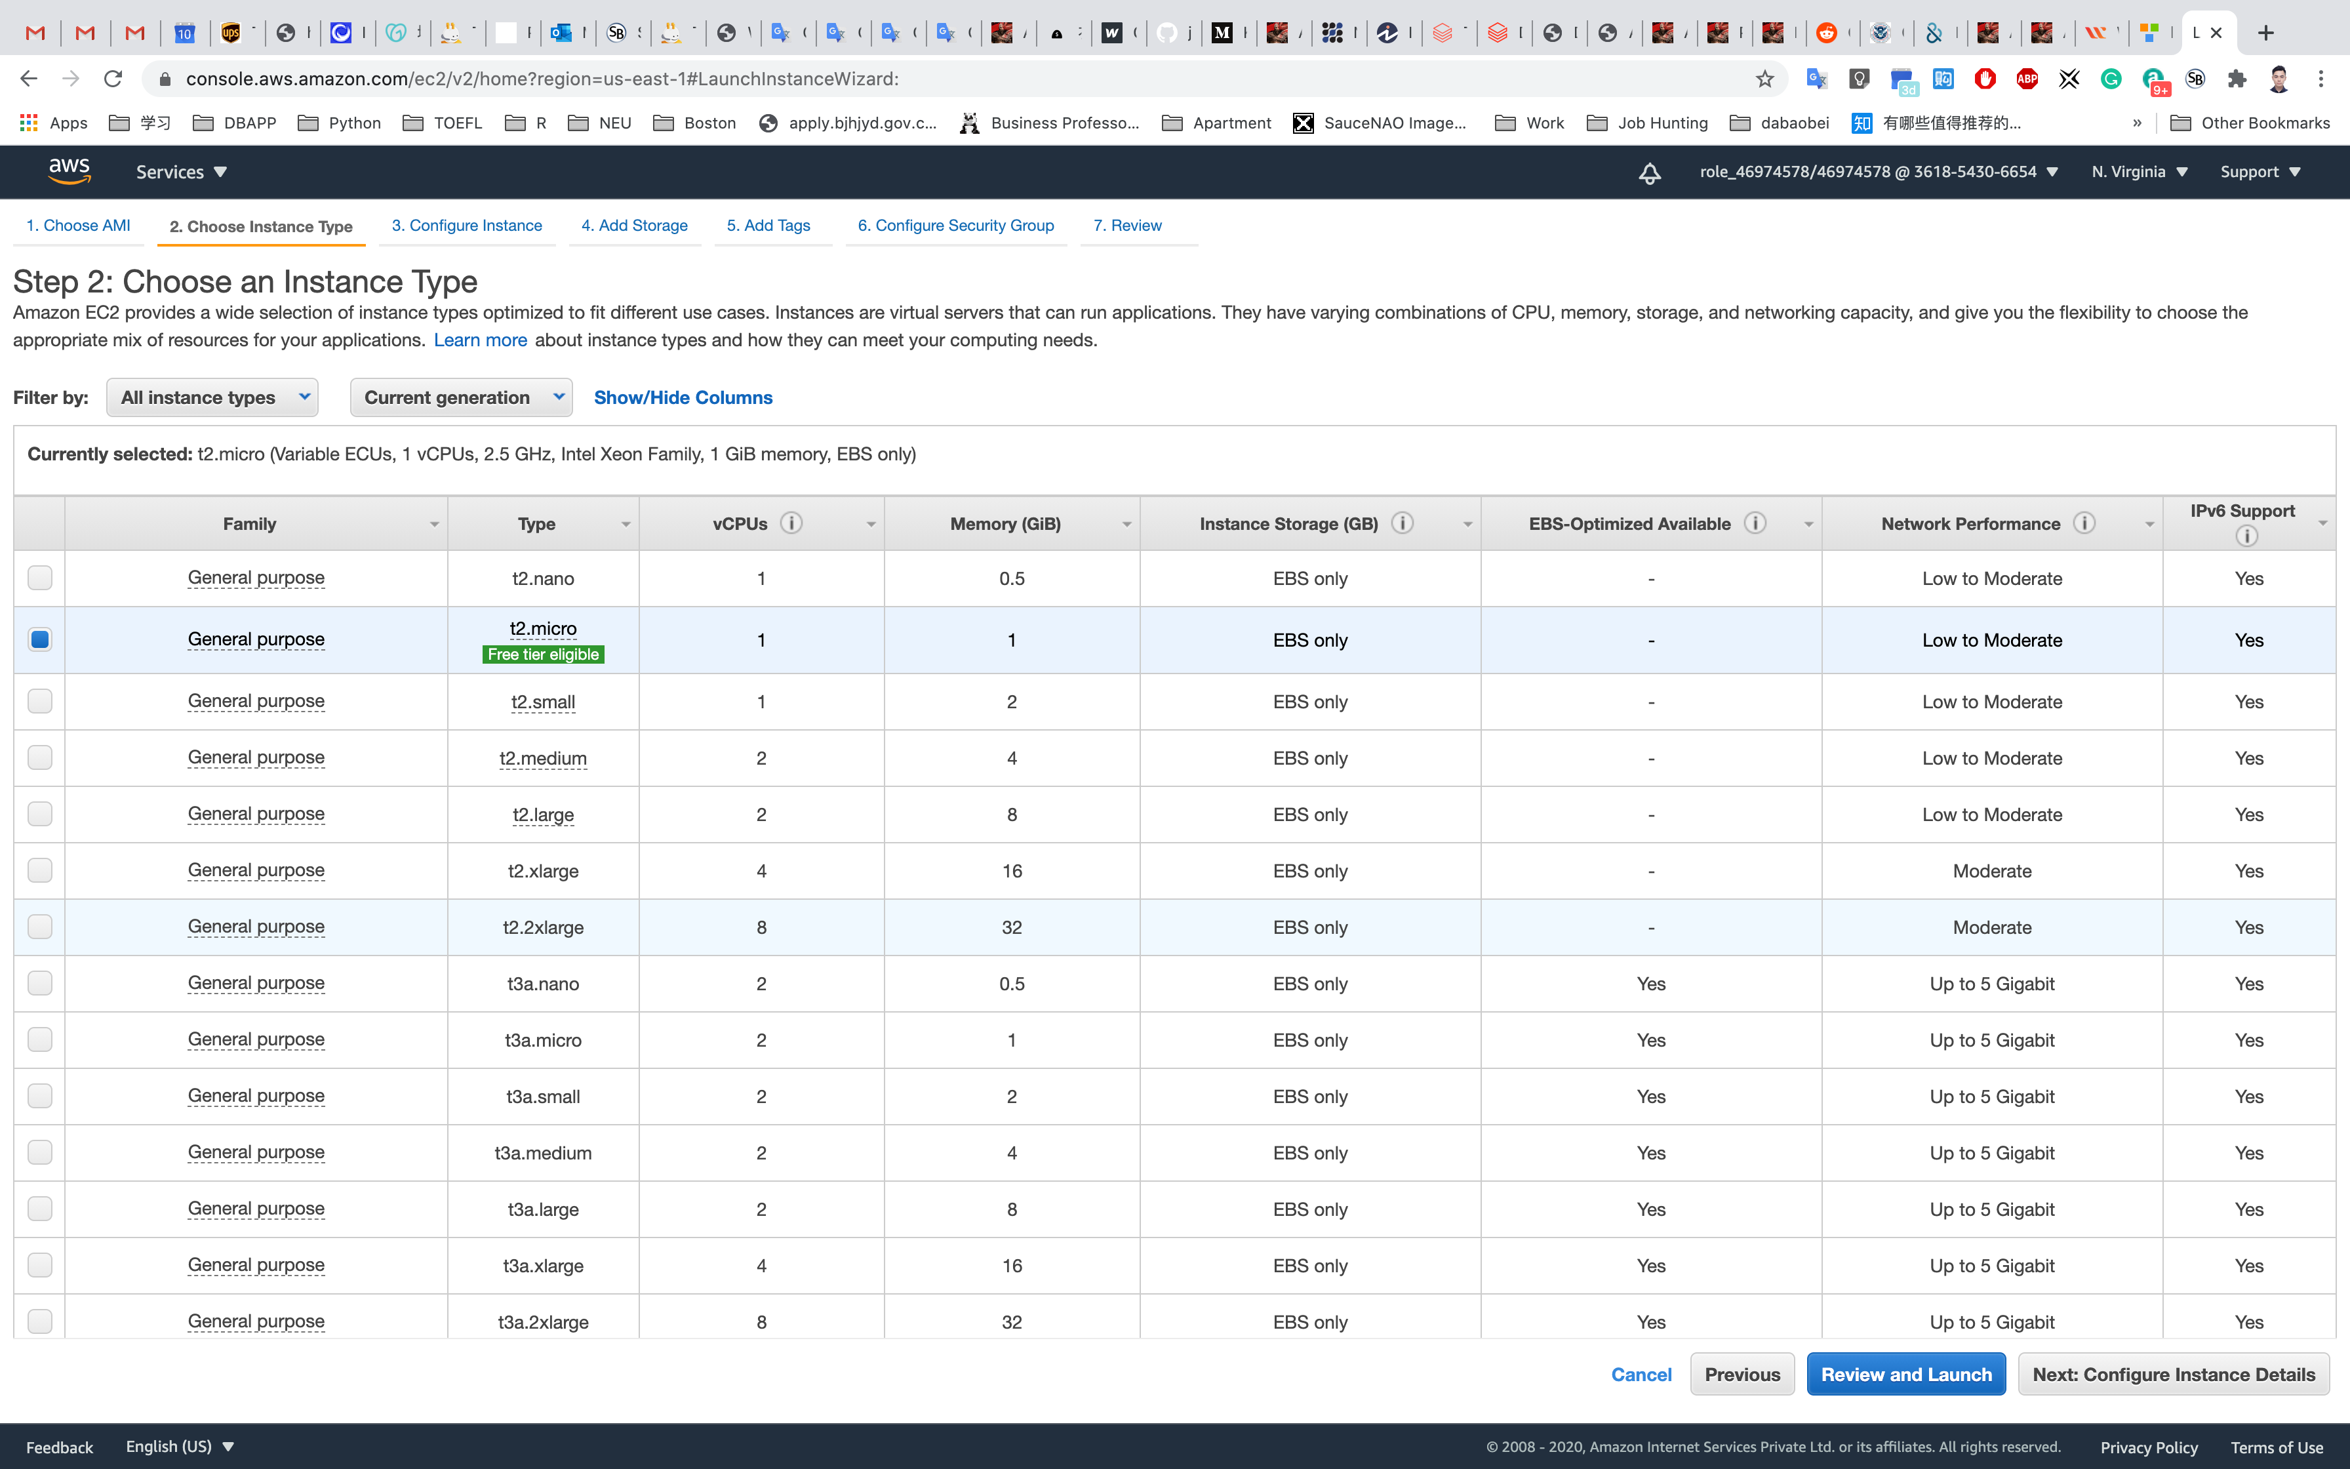The width and height of the screenshot is (2350, 1469).
Task: Switch to 4. Add Storage step
Action: (634, 226)
